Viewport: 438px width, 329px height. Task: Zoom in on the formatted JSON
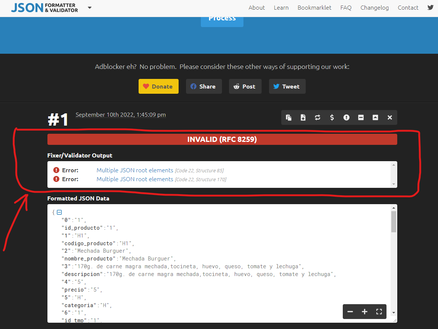pyautogui.click(x=365, y=312)
